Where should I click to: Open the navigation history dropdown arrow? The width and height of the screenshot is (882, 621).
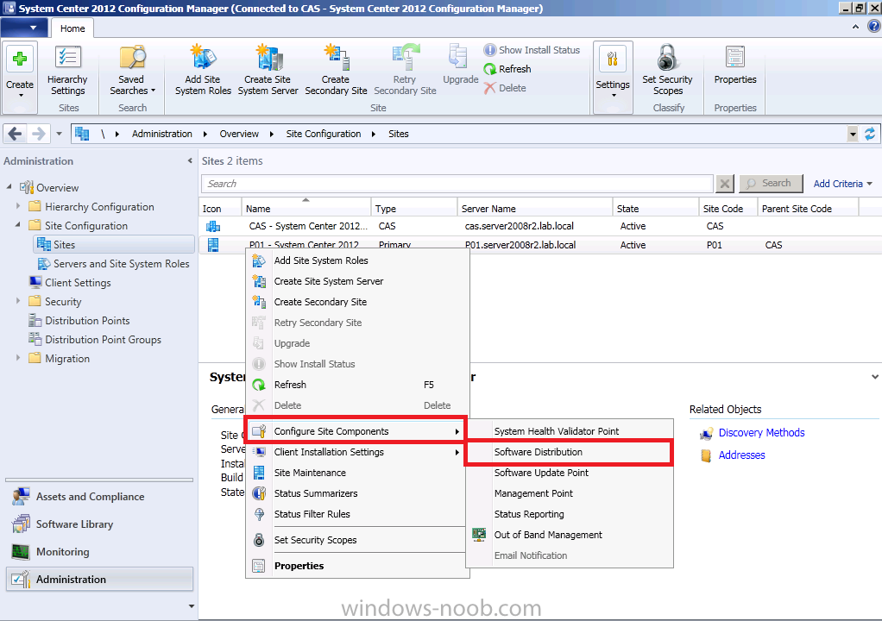point(59,134)
